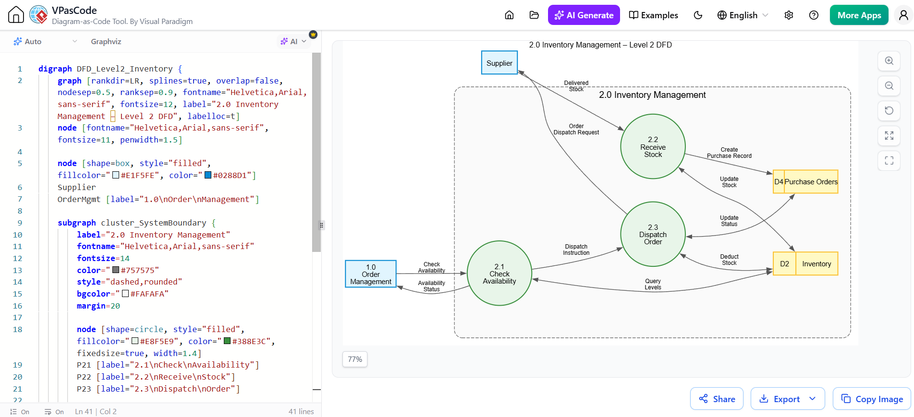Click the diagram title '2.0 Inventory Management – Level 2 DFD'
914x417 pixels.
600,45
